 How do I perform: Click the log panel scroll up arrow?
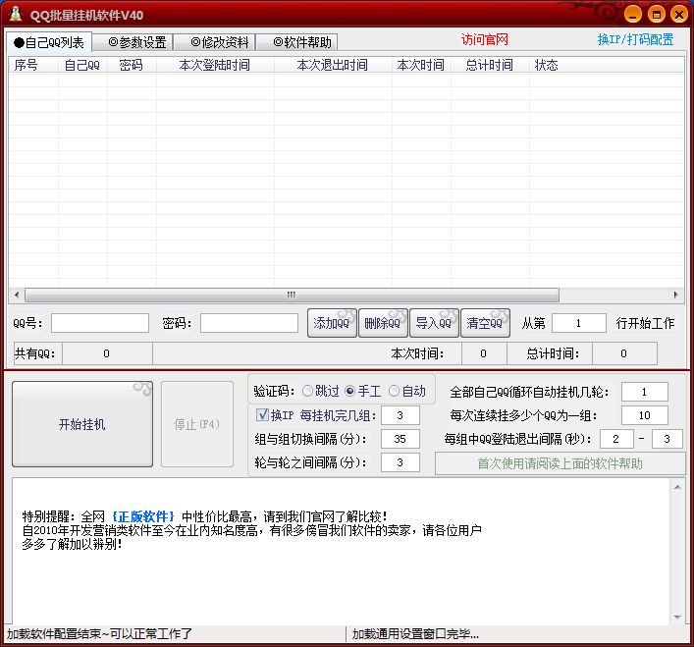[x=677, y=487]
